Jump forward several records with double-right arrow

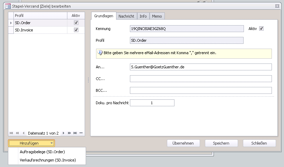69,133
